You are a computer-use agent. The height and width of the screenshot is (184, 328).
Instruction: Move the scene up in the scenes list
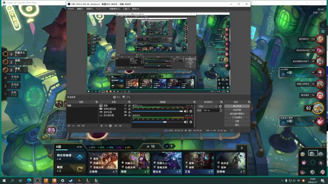[x=79, y=126]
